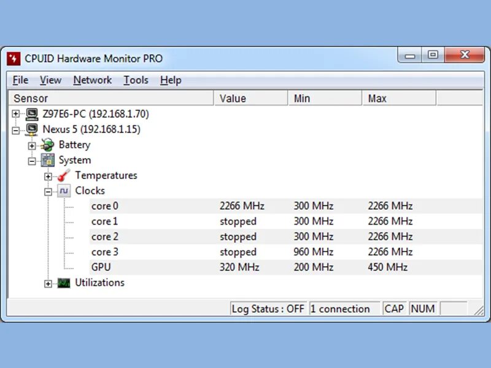Collapse the Clocks node
Viewport: 491px width, 368px height.
48,191
